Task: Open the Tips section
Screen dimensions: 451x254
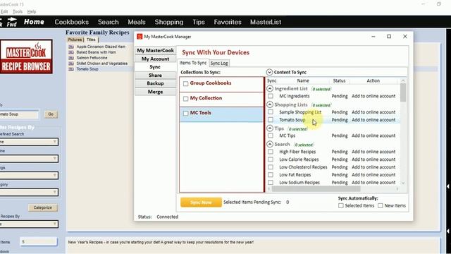Action: coord(199,22)
